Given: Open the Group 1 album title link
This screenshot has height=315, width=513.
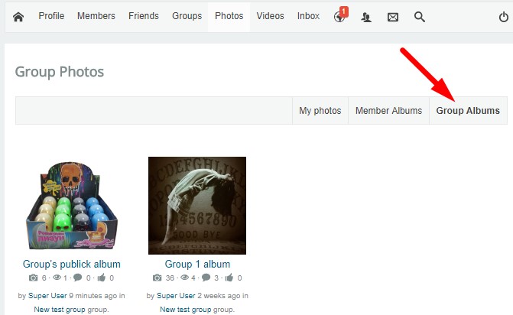Looking at the screenshot, I should point(197,264).
